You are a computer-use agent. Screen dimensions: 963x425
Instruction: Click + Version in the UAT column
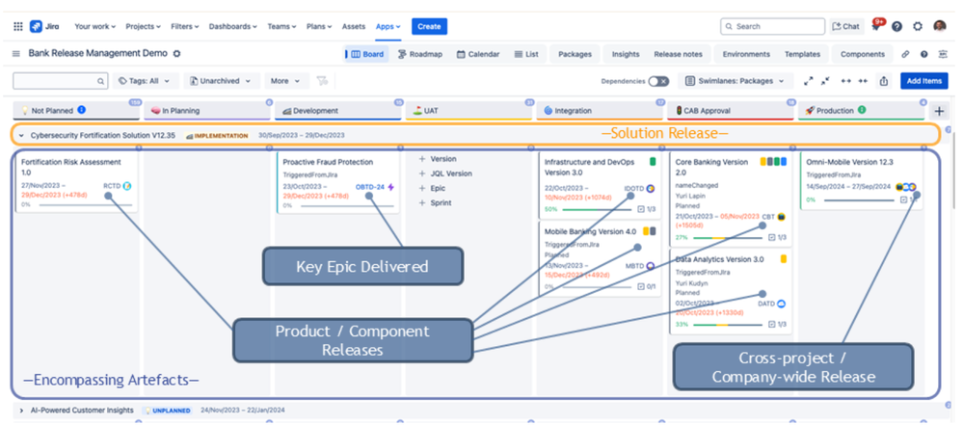click(x=438, y=159)
